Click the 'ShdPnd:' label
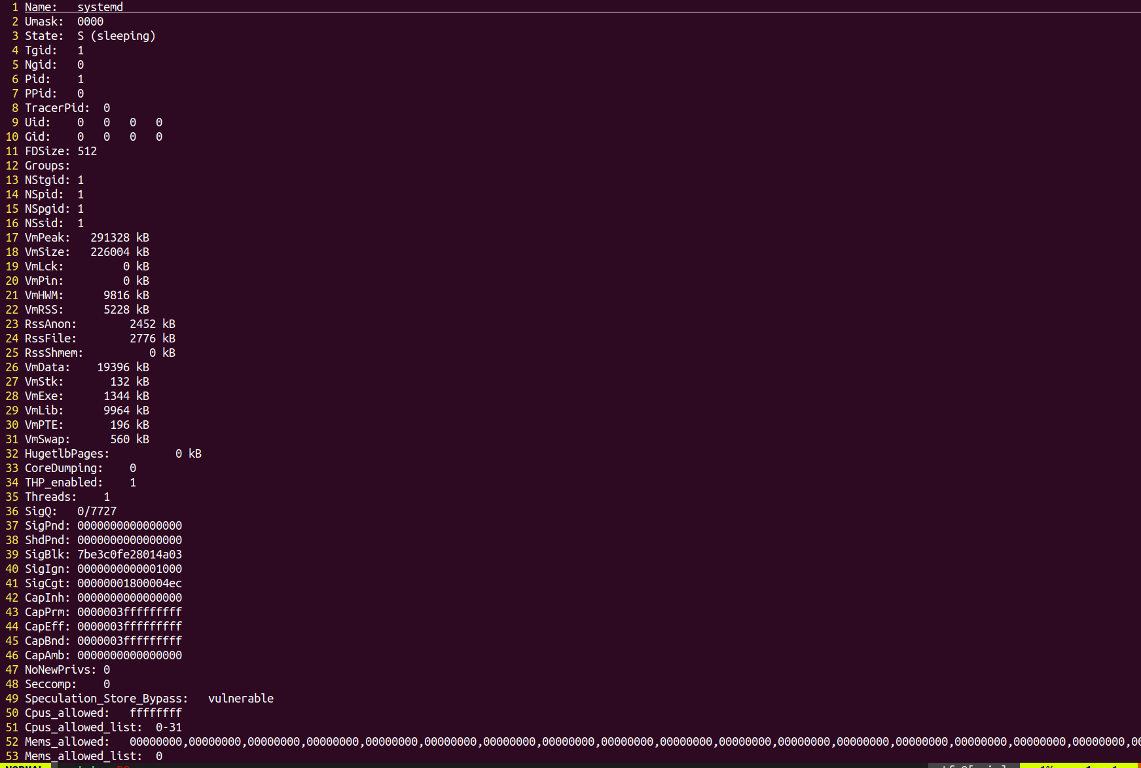 48,540
